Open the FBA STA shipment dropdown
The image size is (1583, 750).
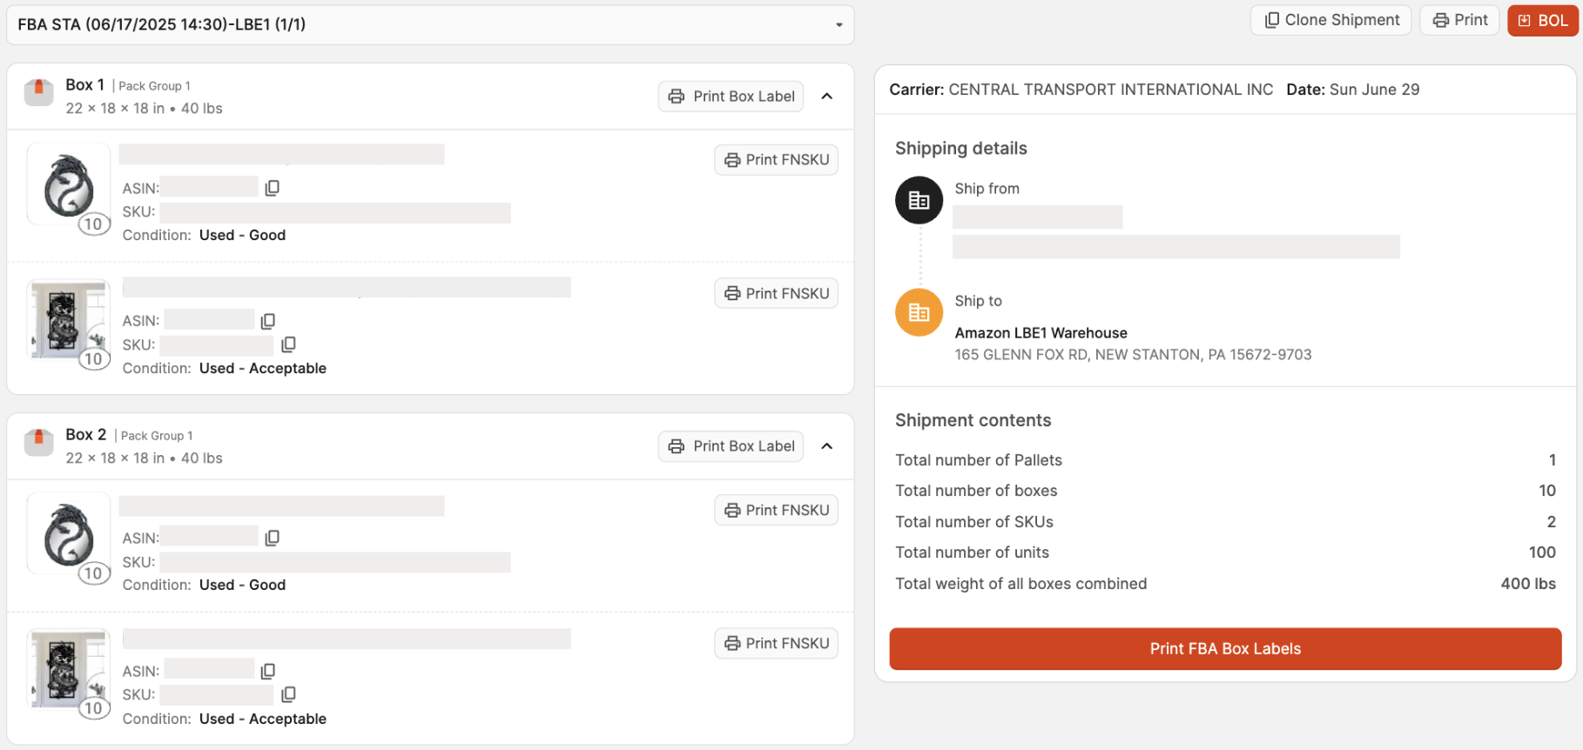coord(430,24)
